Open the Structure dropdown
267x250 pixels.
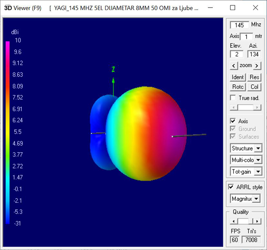click(x=258, y=148)
